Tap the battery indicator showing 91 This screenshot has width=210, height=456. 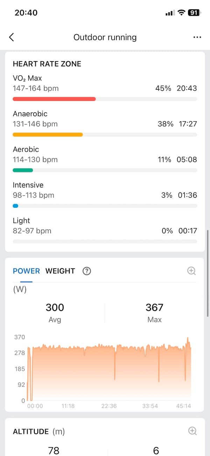194,13
